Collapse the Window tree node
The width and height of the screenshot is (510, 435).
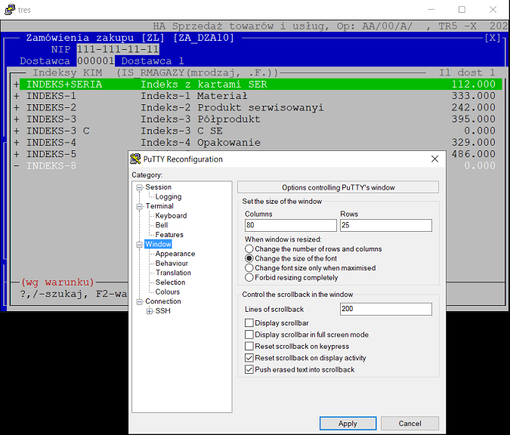[140, 245]
